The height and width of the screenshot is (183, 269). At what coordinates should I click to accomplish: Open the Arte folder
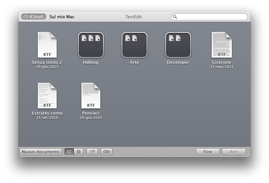[134, 45]
